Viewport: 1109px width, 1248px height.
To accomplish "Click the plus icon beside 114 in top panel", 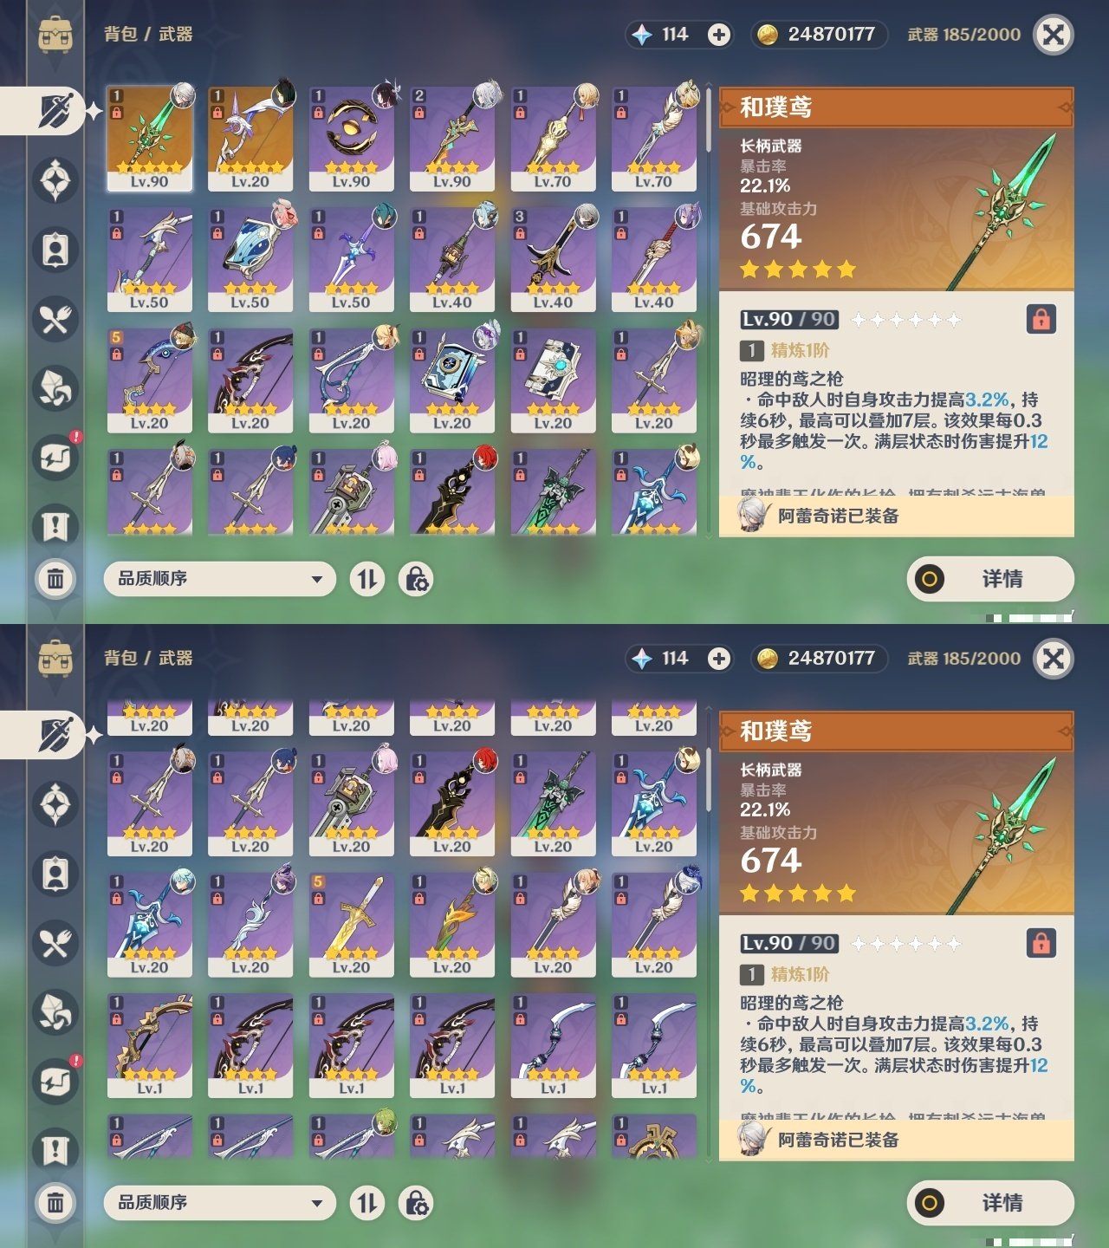I will tap(718, 35).
